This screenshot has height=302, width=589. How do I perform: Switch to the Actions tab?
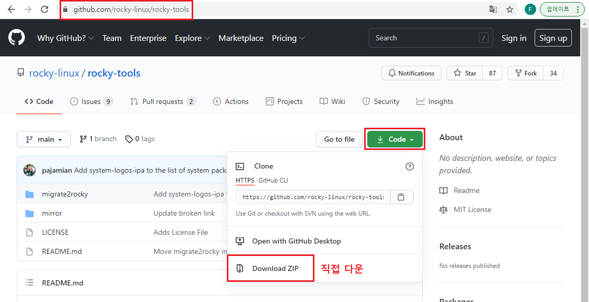pos(231,102)
